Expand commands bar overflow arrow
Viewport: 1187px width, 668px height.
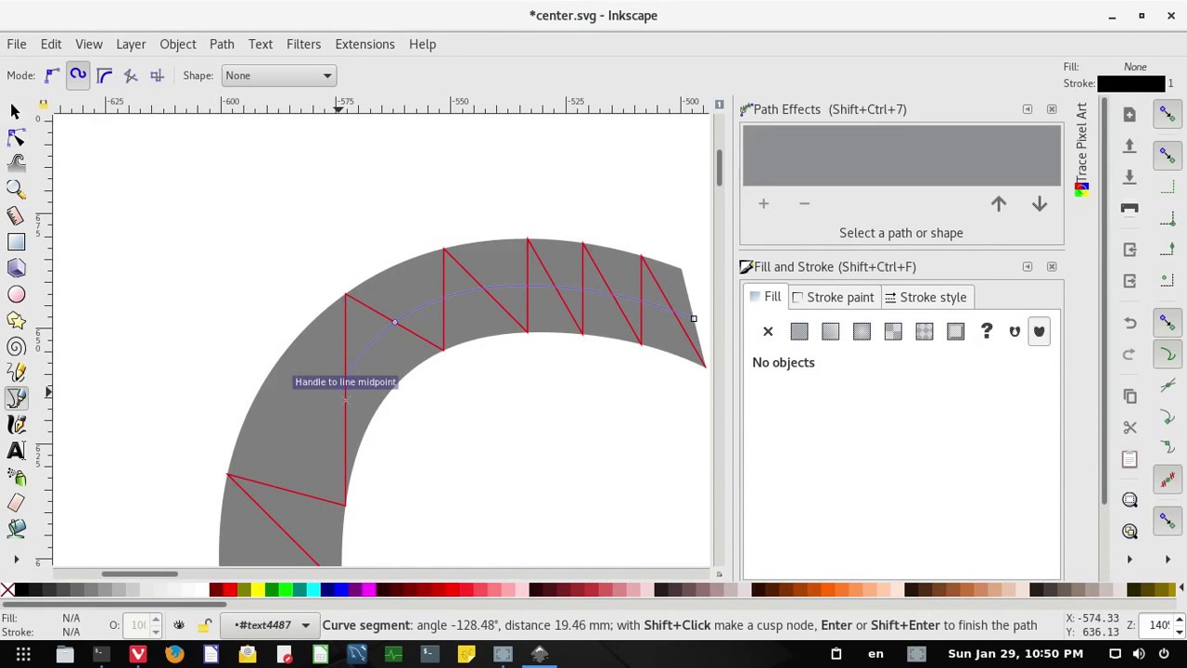click(x=1130, y=559)
